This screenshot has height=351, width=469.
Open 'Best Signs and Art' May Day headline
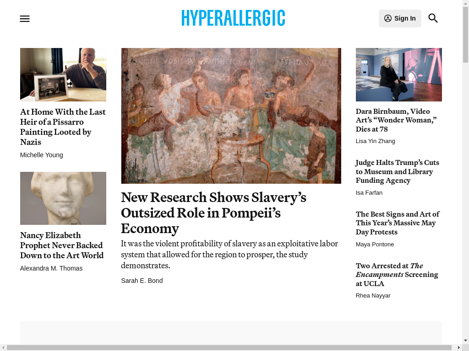tap(398, 223)
